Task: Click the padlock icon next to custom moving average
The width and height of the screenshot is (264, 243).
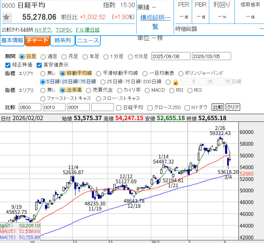Action: click(175, 82)
